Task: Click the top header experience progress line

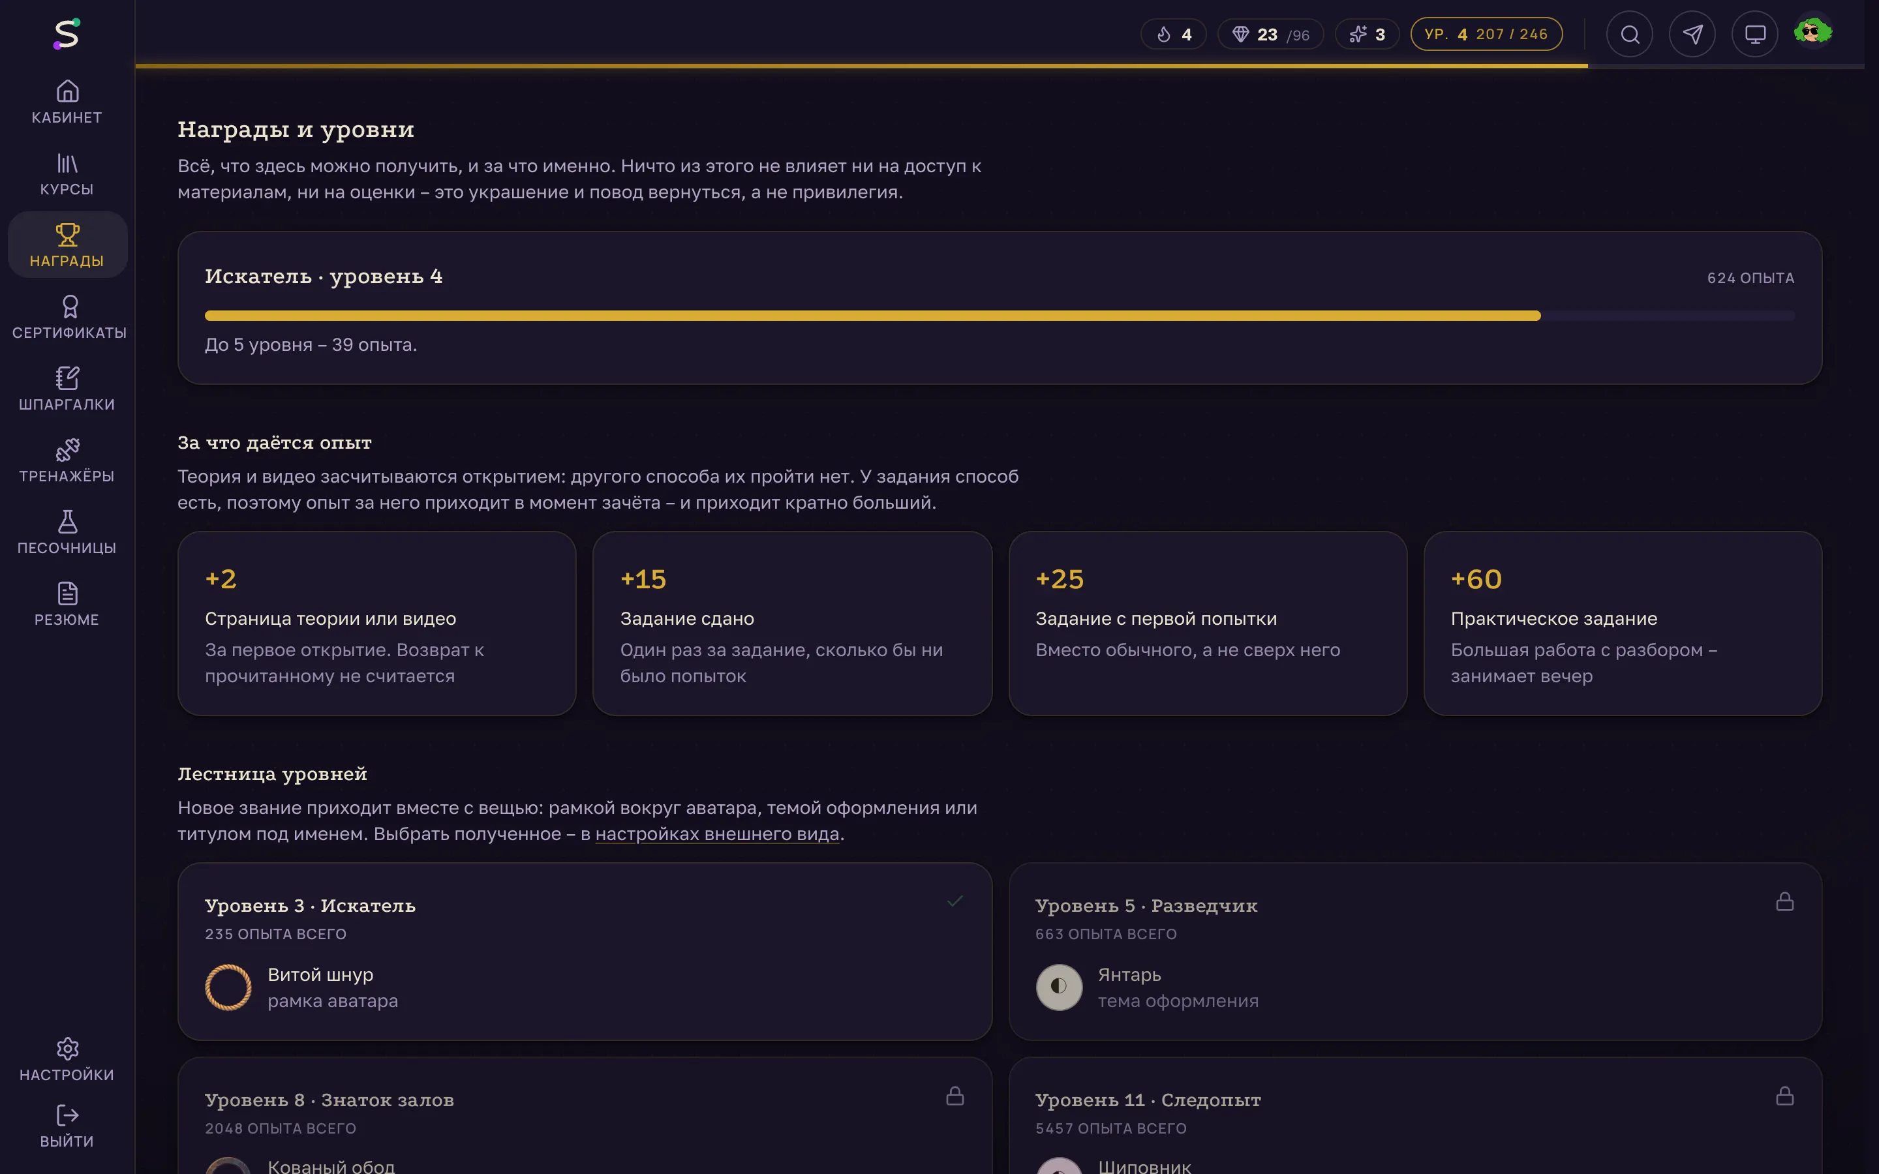Action: point(1000,66)
